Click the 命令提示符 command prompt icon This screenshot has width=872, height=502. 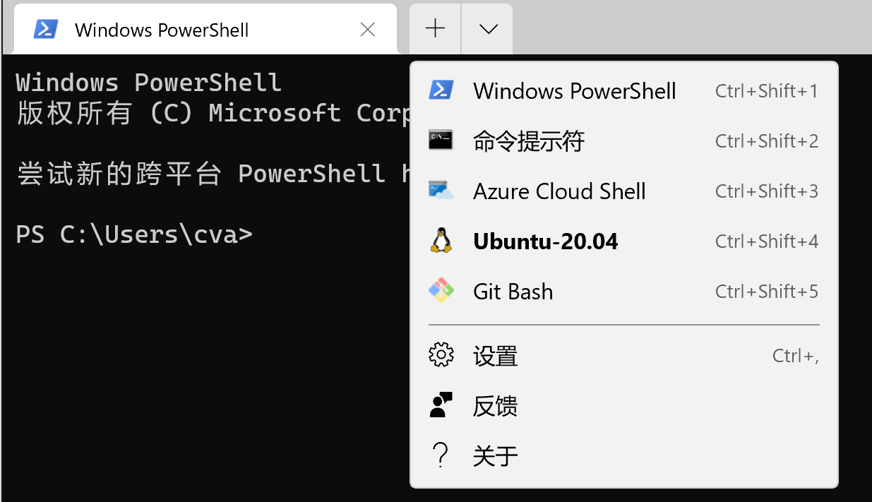[x=441, y=141]
